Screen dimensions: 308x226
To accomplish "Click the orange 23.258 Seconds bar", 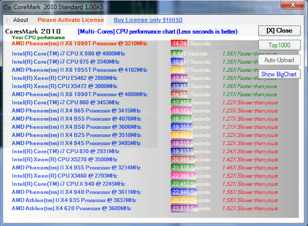I will [x=184, y=200].
